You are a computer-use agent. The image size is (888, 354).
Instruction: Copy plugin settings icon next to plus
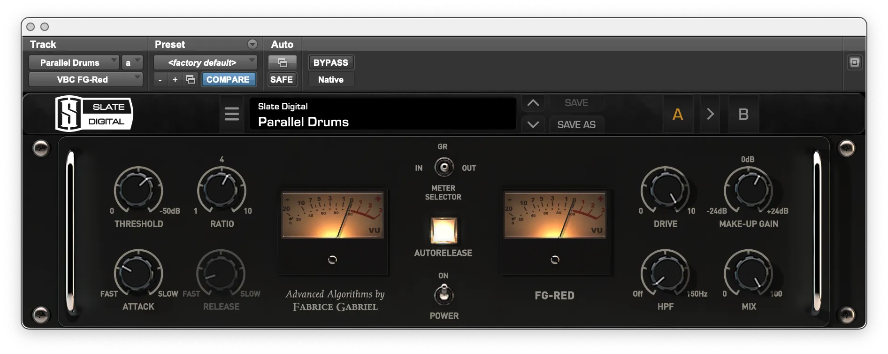pyautogui.click(x=190, y=79)
